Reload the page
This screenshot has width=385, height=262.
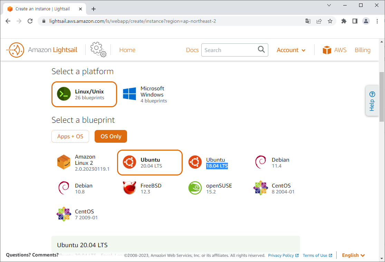tap(30, 21)
